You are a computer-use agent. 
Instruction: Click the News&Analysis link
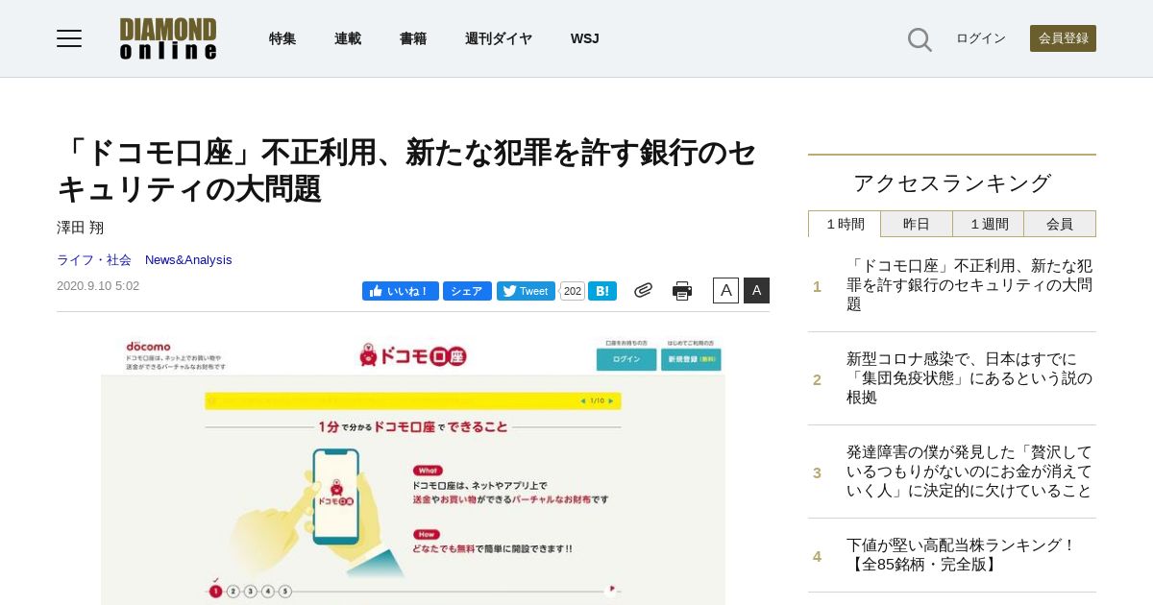coord(188,259)
